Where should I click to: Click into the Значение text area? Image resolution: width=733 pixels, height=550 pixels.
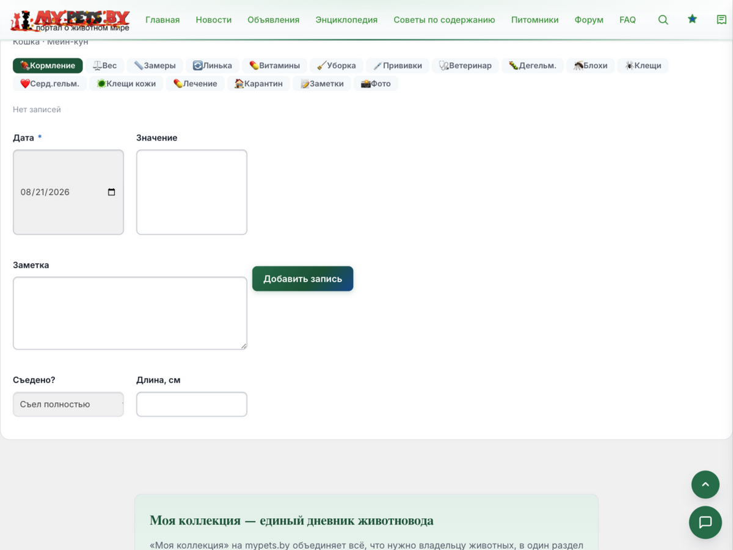pyautogui.click(x=192, y=192)
